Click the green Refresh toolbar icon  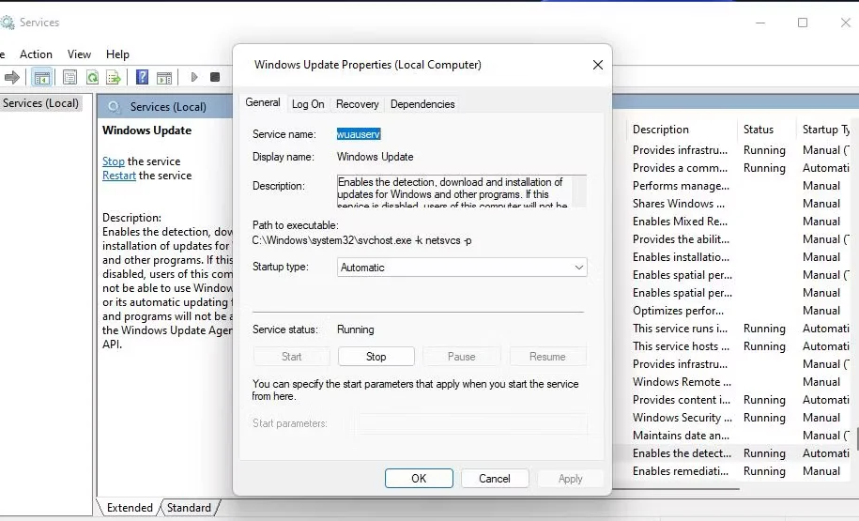pyautogui.click(x=92, y=77)
